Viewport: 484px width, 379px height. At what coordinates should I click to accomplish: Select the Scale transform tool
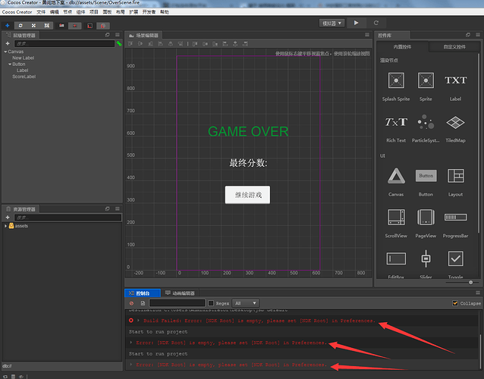tap(33, 26)
